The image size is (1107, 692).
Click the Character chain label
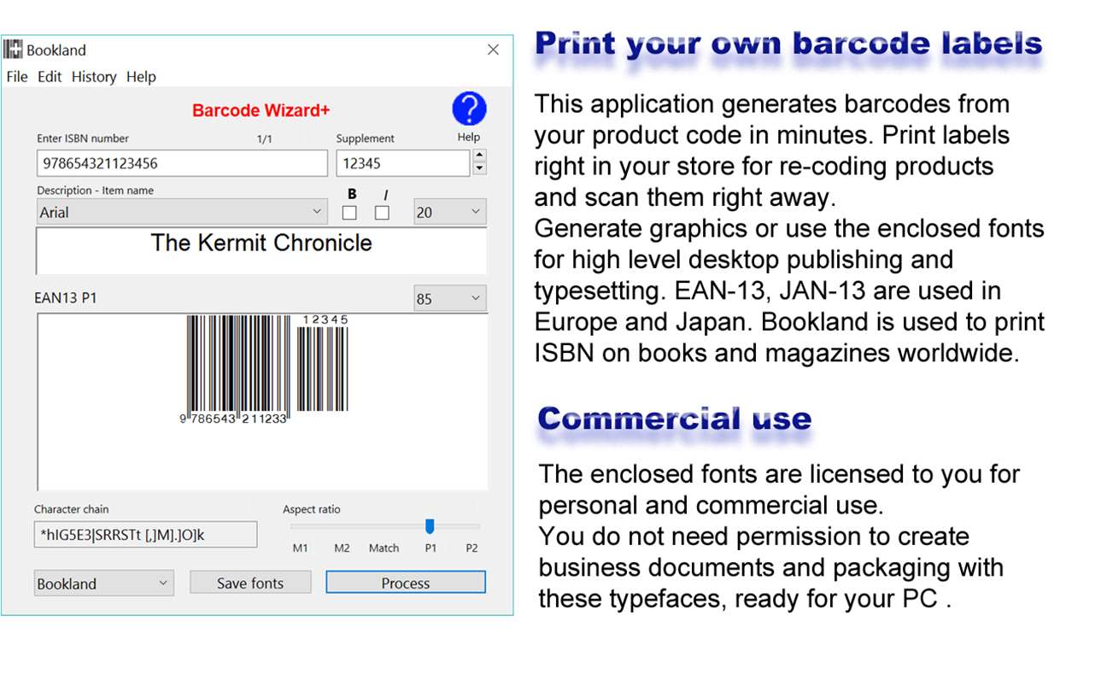pyautogui.click(x=72, y=509)
